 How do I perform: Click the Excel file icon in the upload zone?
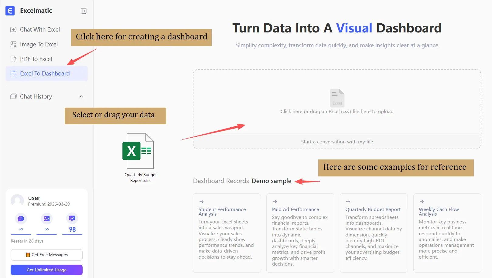pyautogui.click(x=337, y=98)
